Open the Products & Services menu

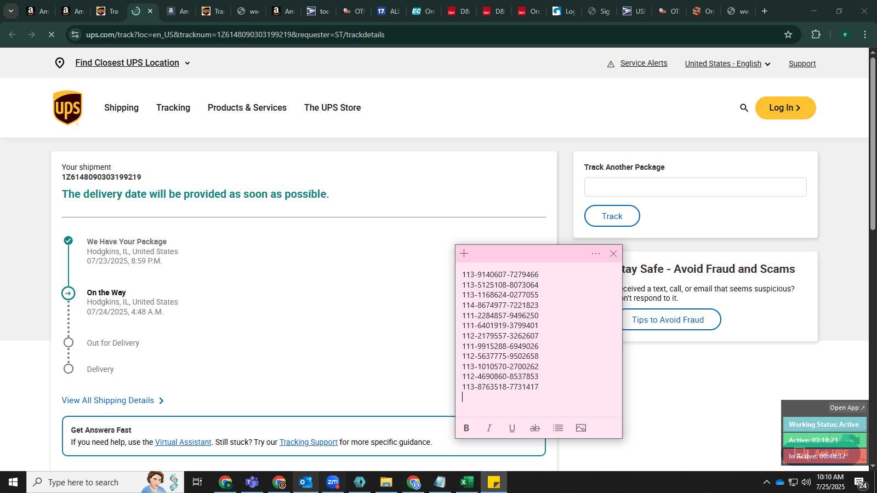[247, 108]
